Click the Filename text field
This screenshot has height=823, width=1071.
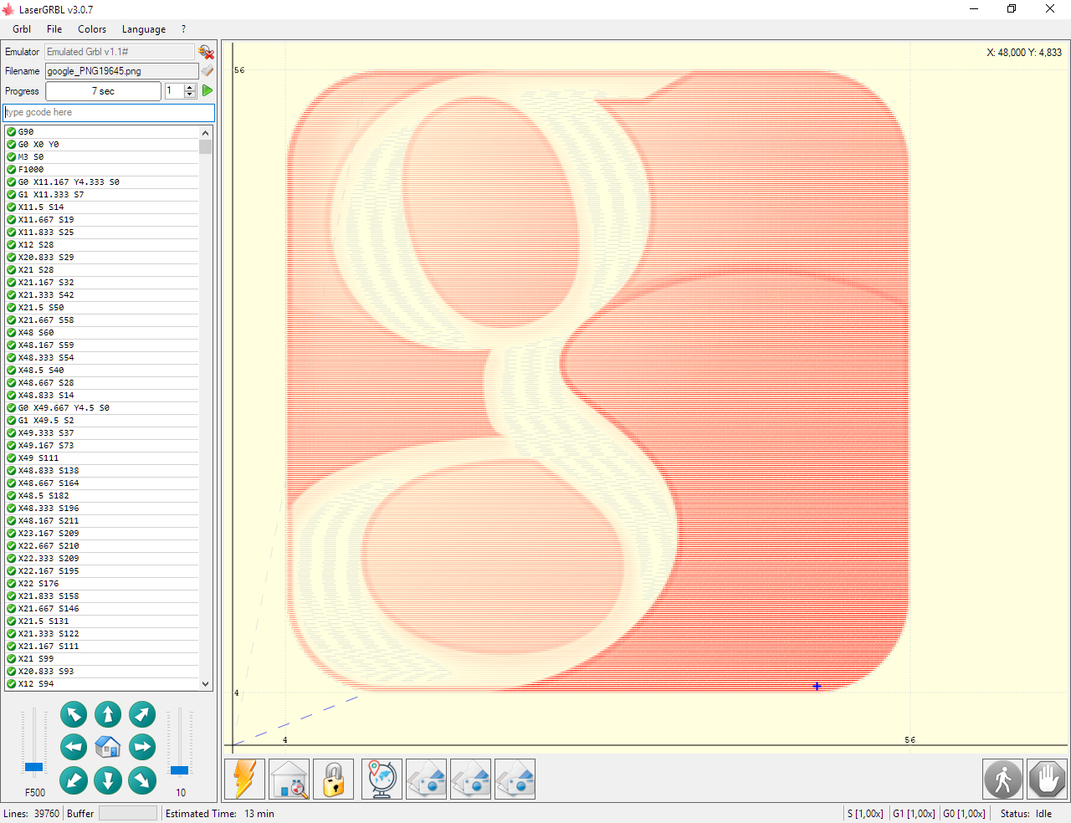tap(121, 71)
